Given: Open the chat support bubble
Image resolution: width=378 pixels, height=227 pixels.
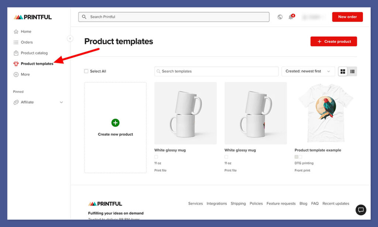Looking at the screenshot, I should [361, 210].
